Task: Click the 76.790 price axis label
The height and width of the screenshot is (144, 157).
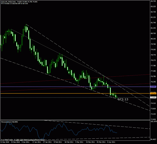Action: click(153, 76)
